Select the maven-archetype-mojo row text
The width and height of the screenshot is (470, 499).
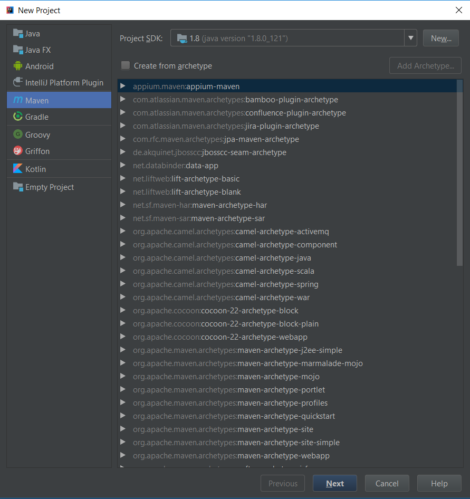(x=226, y=377)
